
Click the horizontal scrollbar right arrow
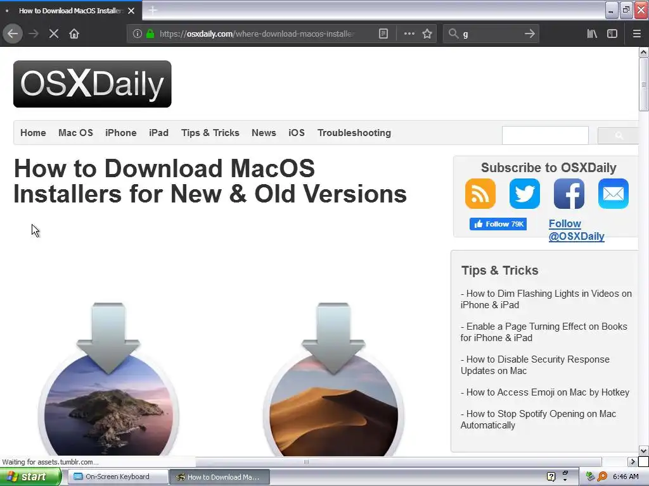point(632,461)
